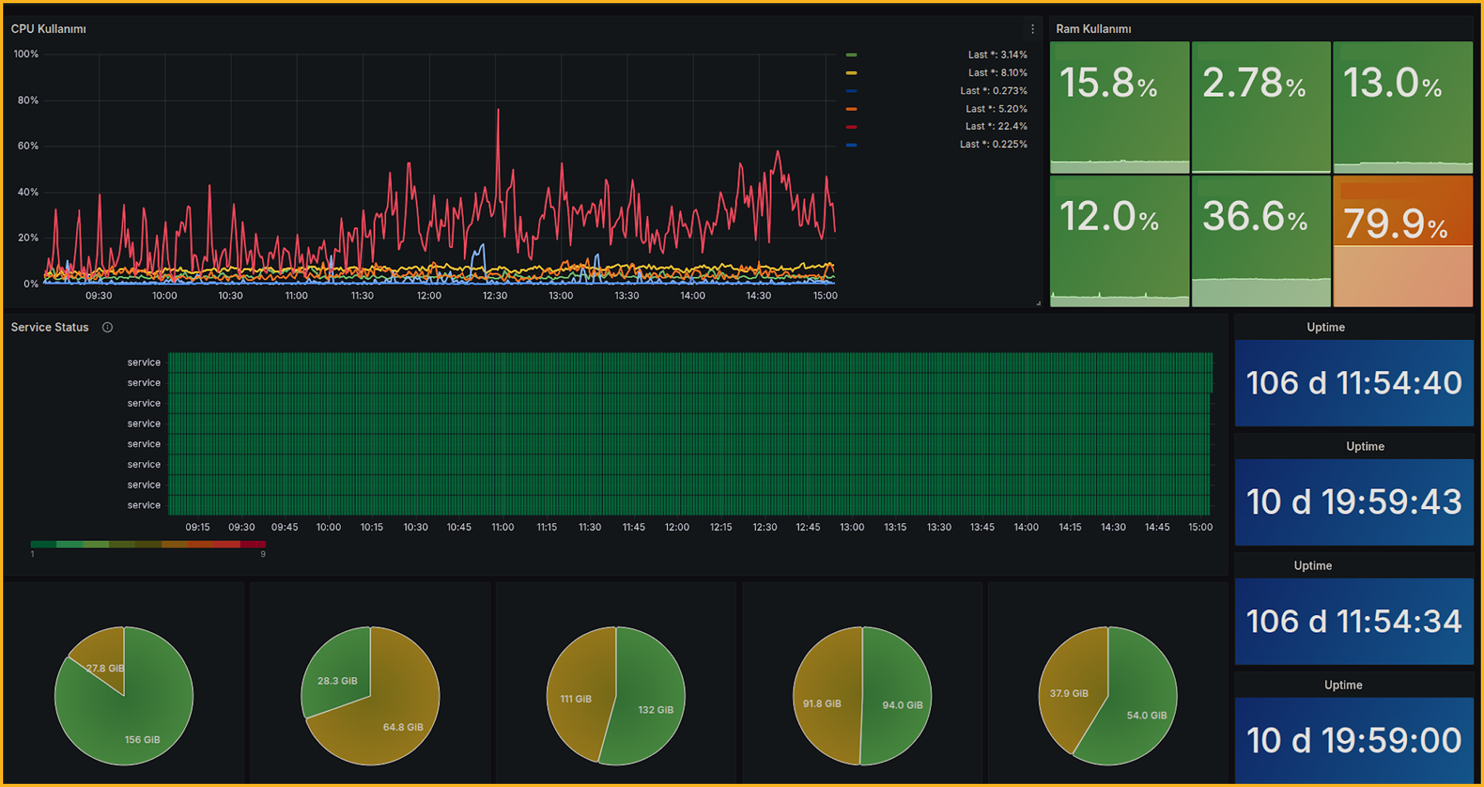Hide the yellow series via CPU legend
Image resolution: width=1484 pixels, height=787 pixels.
click(852, 72)
